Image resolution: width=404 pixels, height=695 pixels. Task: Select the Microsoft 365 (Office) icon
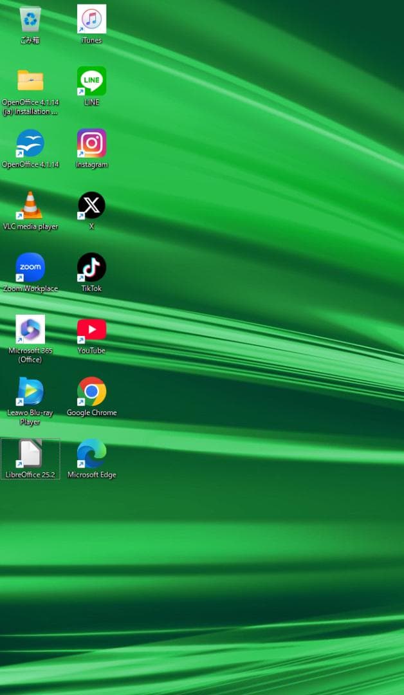pyautogui.click(x=30, y=329)
